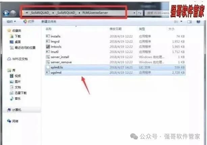
Task: Open 计算机 computer in sidebar
Action: point(14,110)
